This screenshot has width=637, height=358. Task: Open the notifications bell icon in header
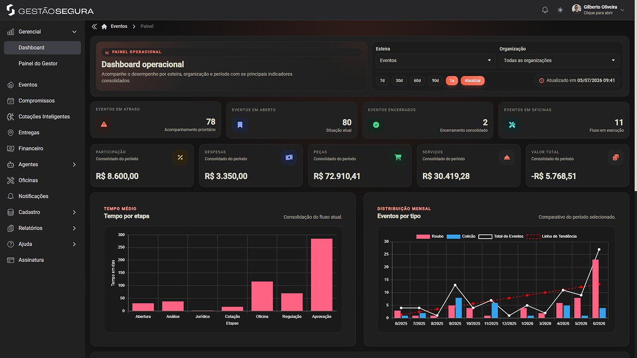click(x=545, y=10)
